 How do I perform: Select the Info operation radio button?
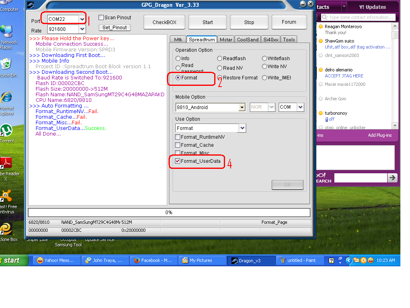click(178, 59)
